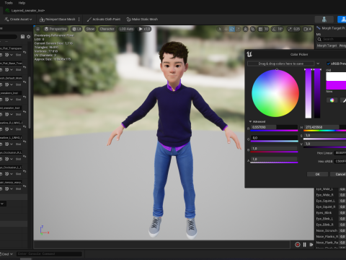Image resolution: width=346 pixels, height=260 pixels.
Task: Open the viewport Show menu
Action: click(90, 29)
